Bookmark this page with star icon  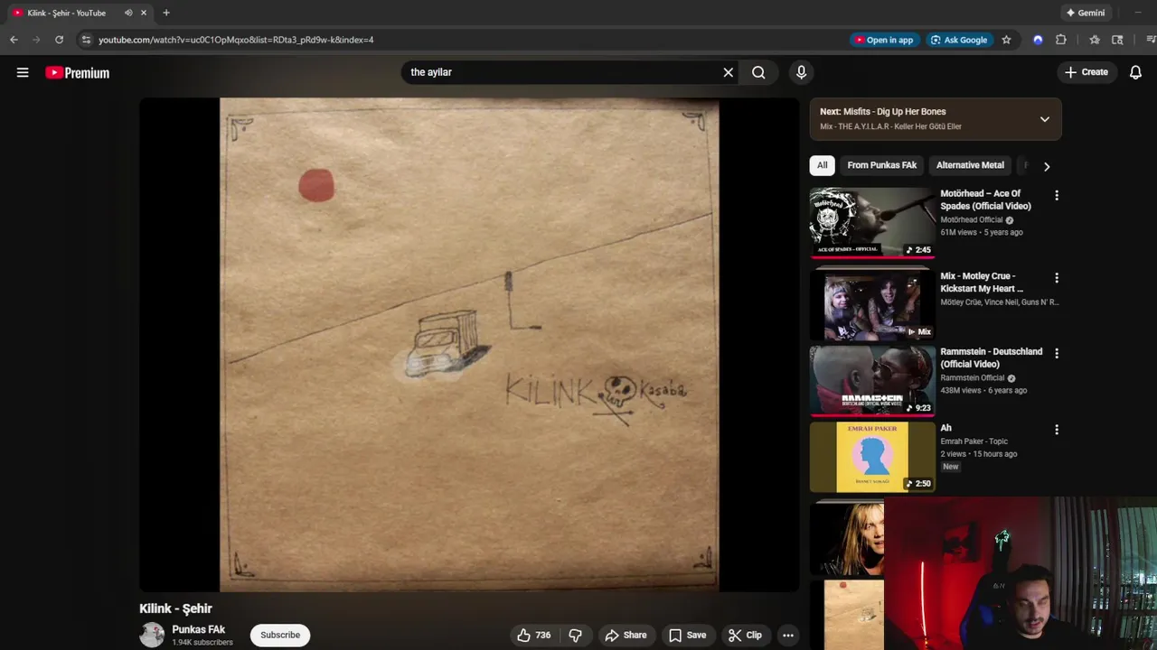pos(1006,40)
